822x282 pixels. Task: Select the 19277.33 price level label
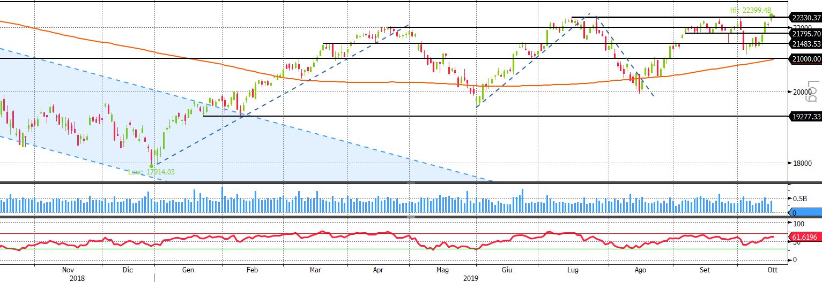point(806,116)
